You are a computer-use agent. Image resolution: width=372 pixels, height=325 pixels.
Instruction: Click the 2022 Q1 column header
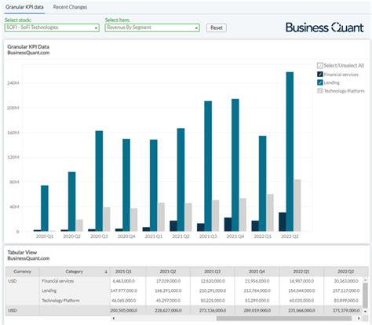pyautogui.click(x=301, y=272)
